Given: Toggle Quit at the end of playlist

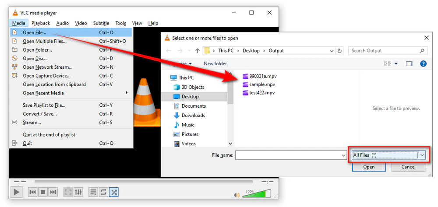Looking at the screenshot, I should (71, 135).
